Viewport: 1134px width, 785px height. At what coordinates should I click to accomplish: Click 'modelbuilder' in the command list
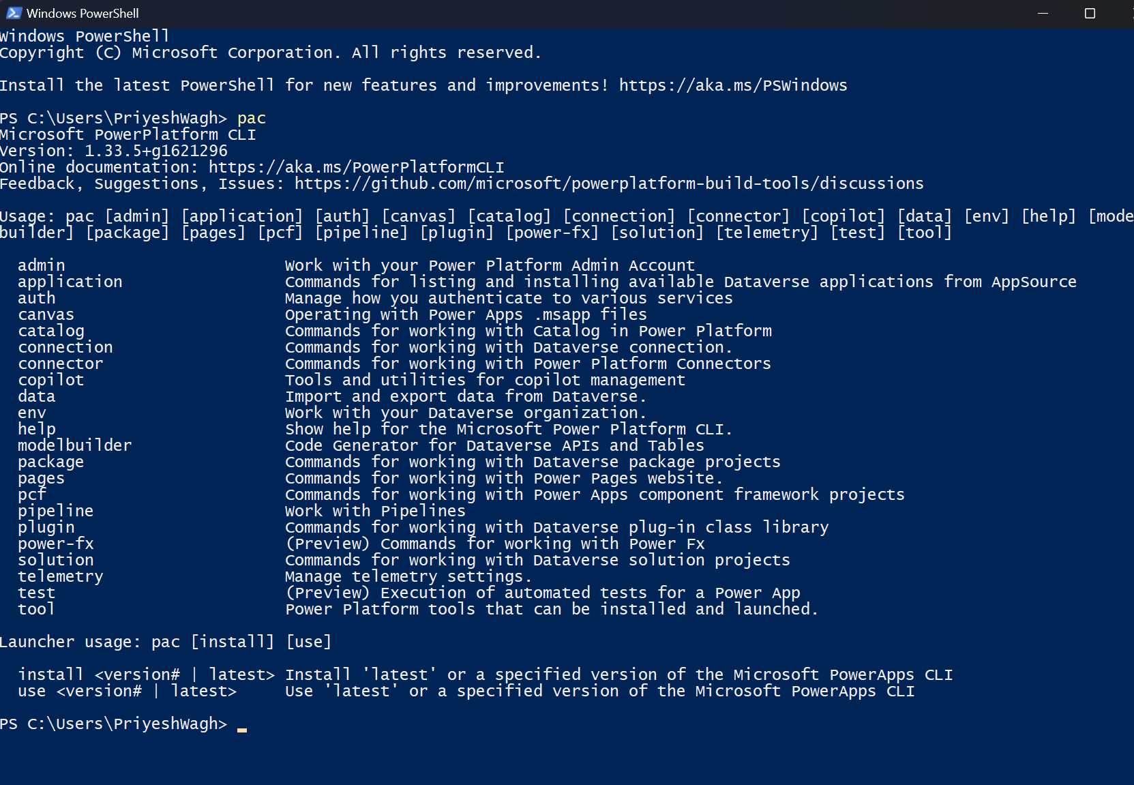pyautogui.click(x=74, y=446)
